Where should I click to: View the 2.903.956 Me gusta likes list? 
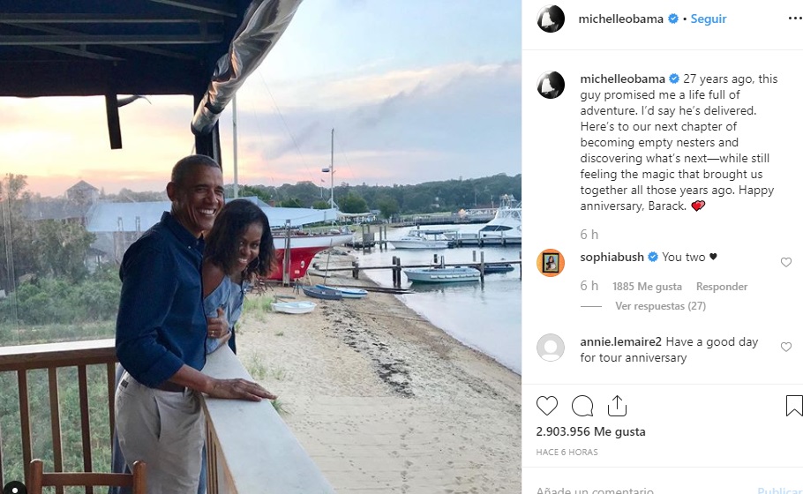590,432
